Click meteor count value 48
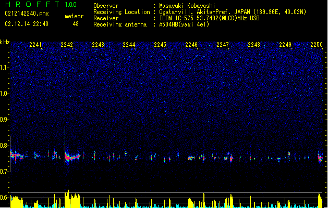Screen dimensions: 328x208 click(76, 24)
